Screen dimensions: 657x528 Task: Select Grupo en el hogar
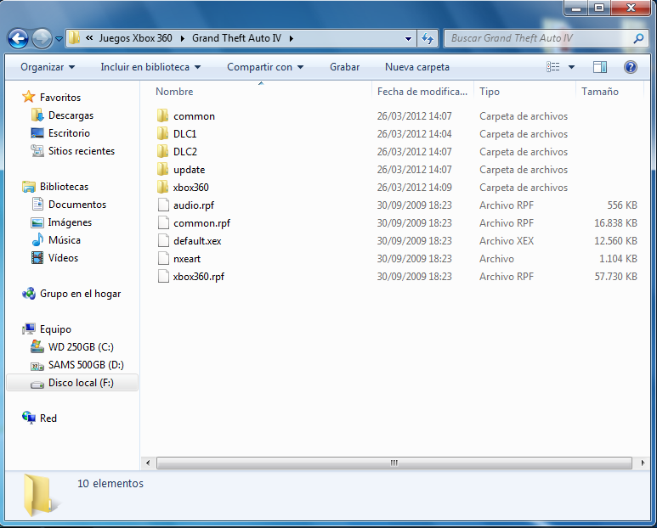click(x=80, y=294)
